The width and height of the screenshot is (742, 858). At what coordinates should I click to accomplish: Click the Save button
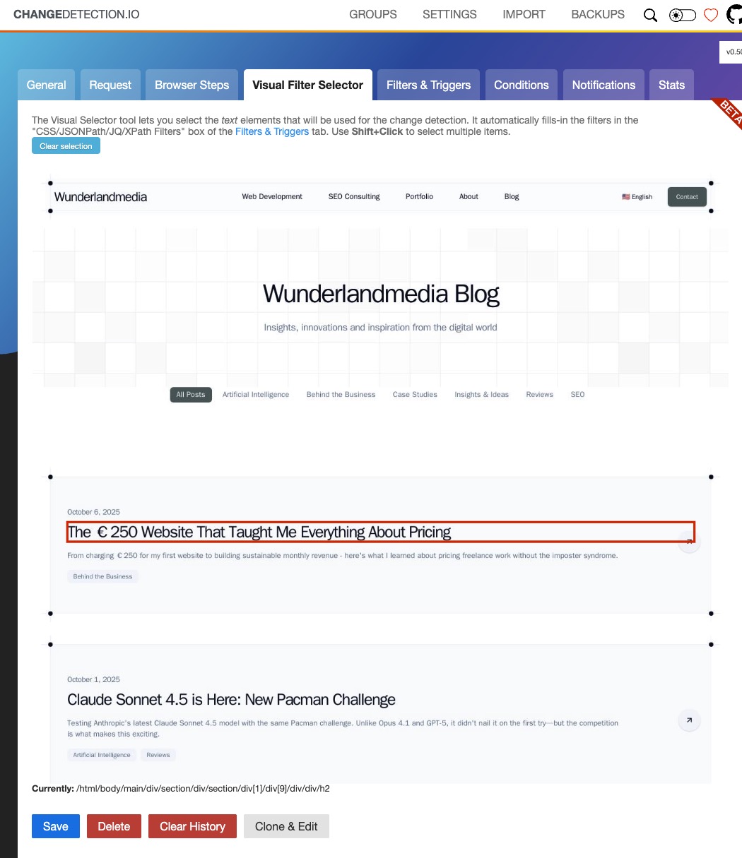[x=56, y=826]
